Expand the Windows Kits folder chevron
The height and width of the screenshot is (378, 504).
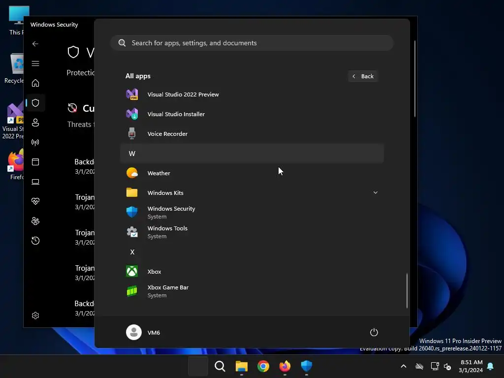point(375,192)
